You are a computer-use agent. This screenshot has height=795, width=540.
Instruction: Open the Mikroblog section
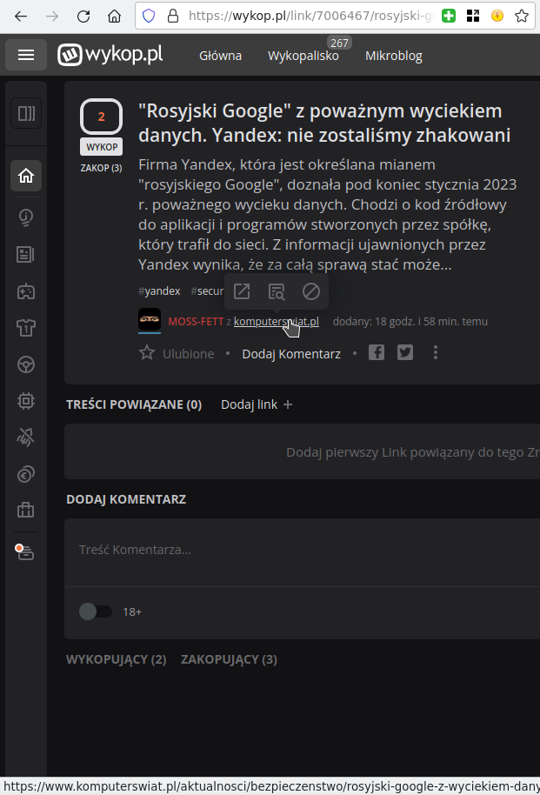tap(393, 56)
